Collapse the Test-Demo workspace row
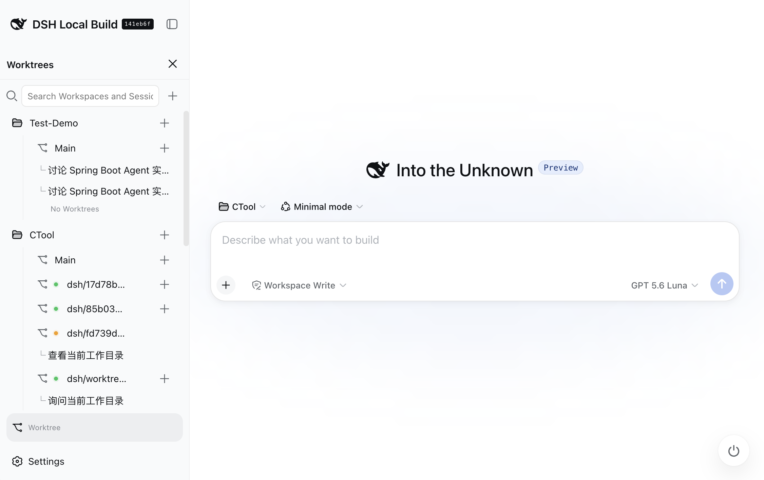 point(54,123)
